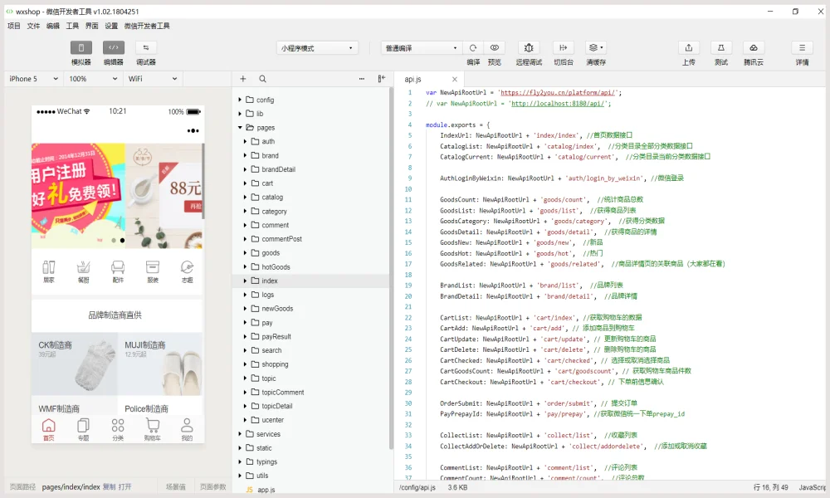830x498 pixels.
Task: Toggle the 模拟器 simulator panel button
Action: 81,48
